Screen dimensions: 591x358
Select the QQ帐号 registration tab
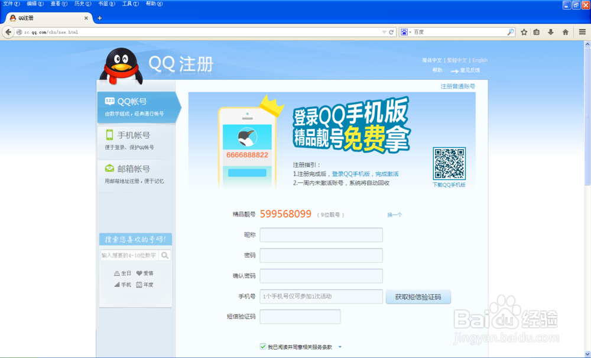point(138,108)
